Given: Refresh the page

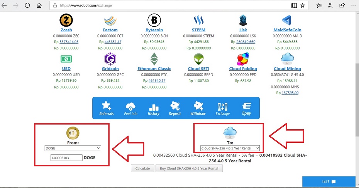Looking at the screenshot, I should [x=27, y=5].
